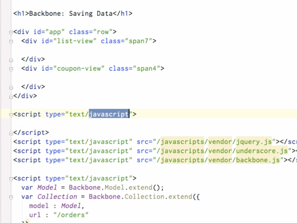The height and width of the screenshot is (223, 297).
Task: Click the "Collection" variable name declaration
Action: (57, 197)
